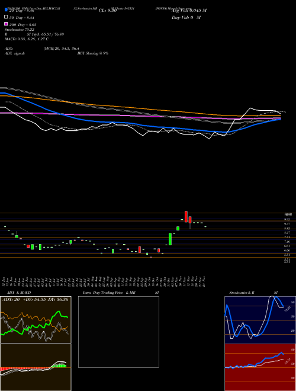Image resolution: width=296 pixels, height=391 pixels.
Task: Click the 'Stochastics: 73.22' reading
Action: tap(19, 30)
